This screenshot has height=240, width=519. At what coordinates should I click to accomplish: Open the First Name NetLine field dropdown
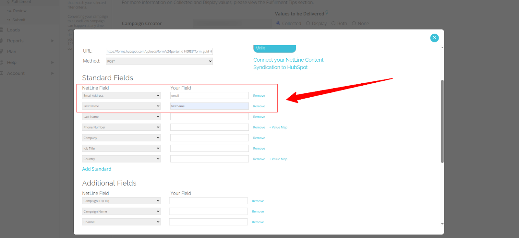[x=121, y=106]
